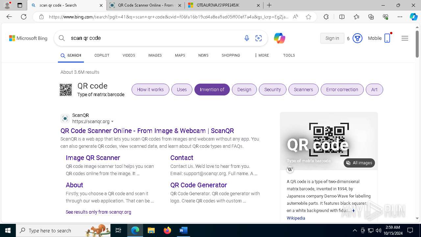This screenshot has width=421, height=237.
Task: Click into the Bing search text field
Action: tap(155, 38)
